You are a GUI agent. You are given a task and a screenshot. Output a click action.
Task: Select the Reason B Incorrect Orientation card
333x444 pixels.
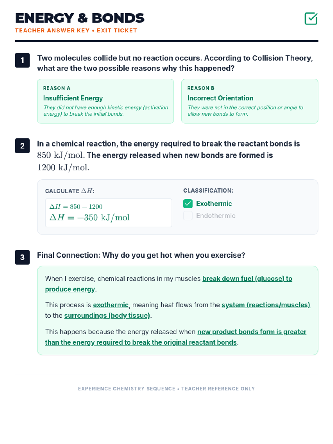(249, 101)
